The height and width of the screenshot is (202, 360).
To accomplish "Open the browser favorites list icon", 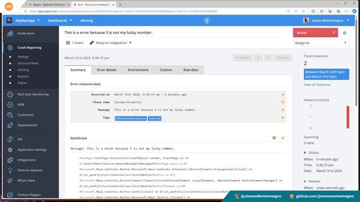I will (x=321, y=11).
